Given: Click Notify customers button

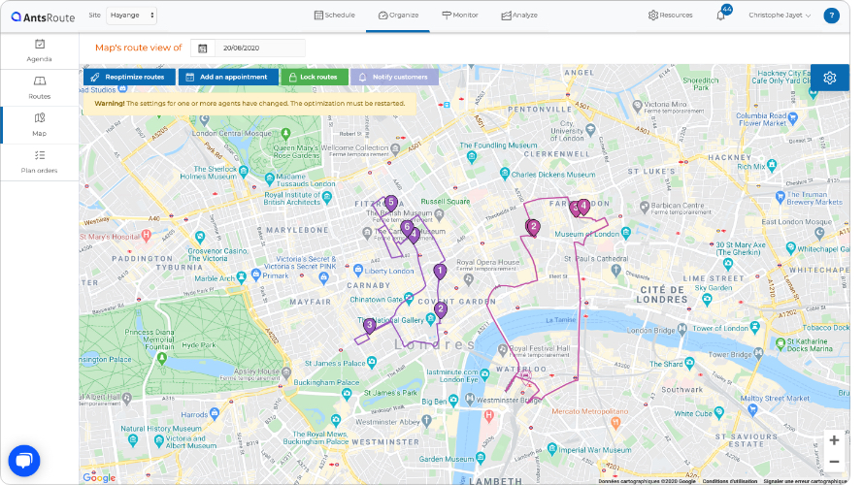Looking at the screenshot, I should 394,77.
